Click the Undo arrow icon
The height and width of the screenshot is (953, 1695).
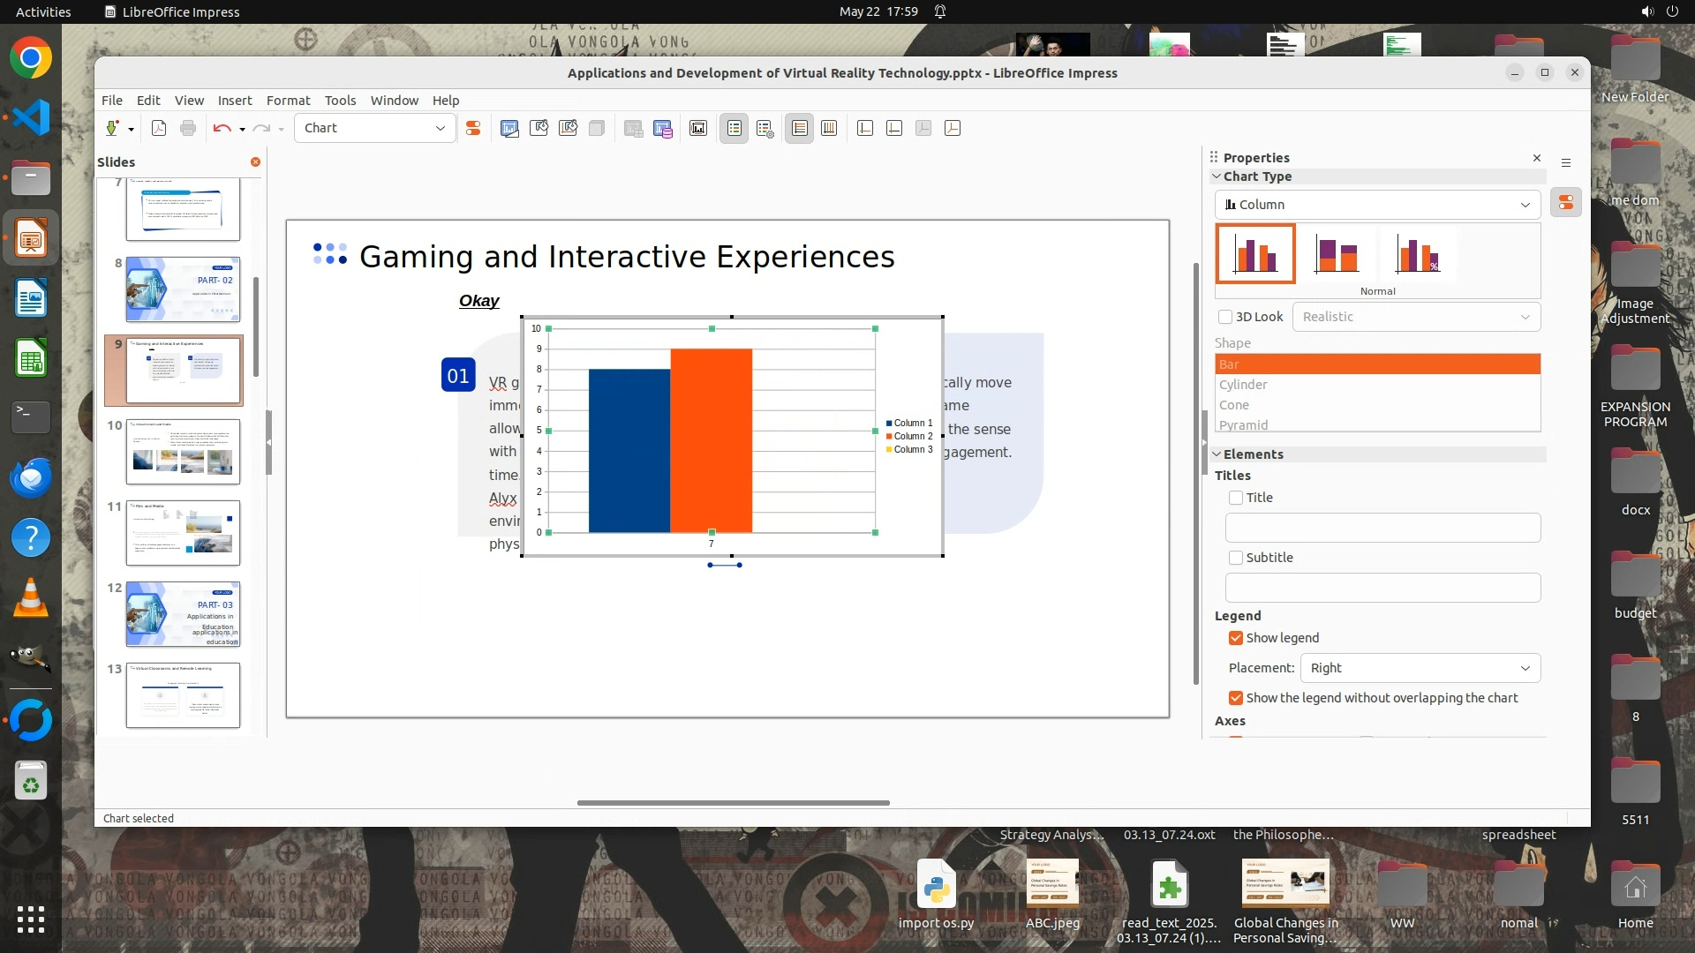tap(221, 128)
